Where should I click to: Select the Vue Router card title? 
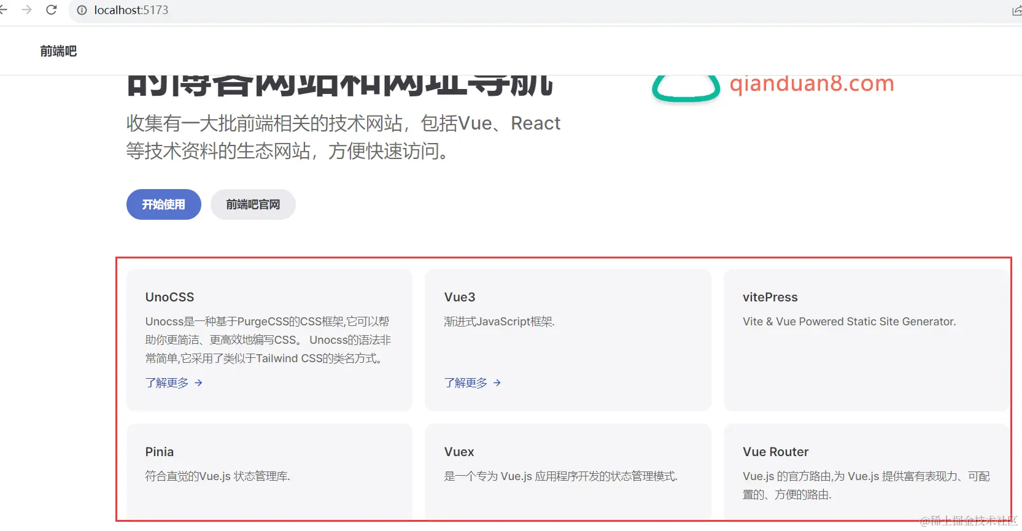(776, 452)
